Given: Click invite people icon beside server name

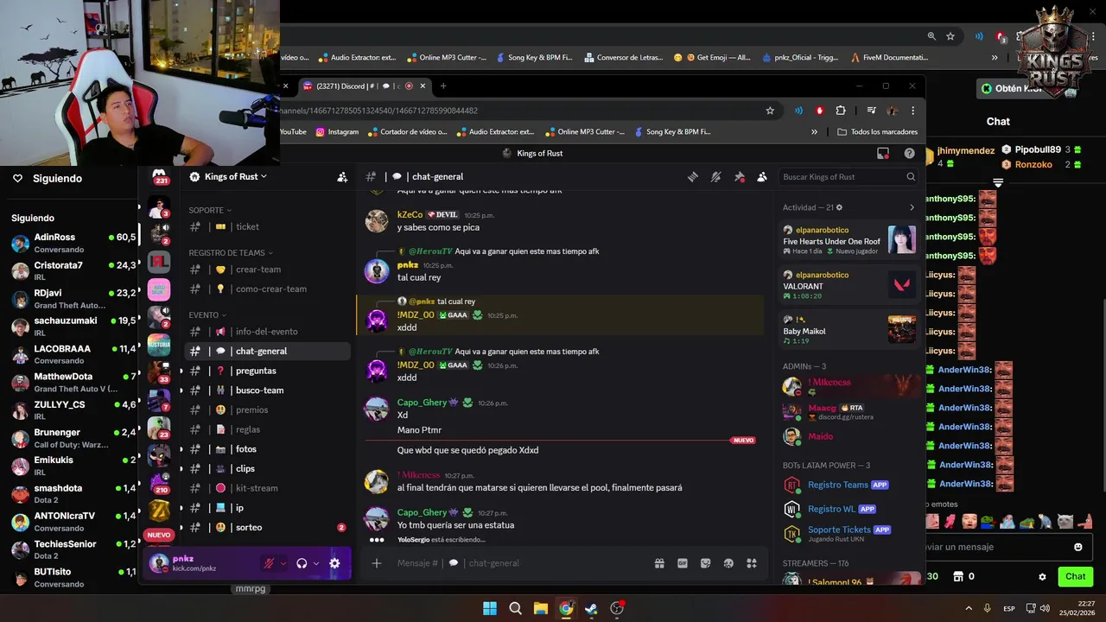Looking at the screenshot, I should tap(342, 176).
